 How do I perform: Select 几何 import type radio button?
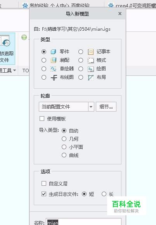pos(64,139)
